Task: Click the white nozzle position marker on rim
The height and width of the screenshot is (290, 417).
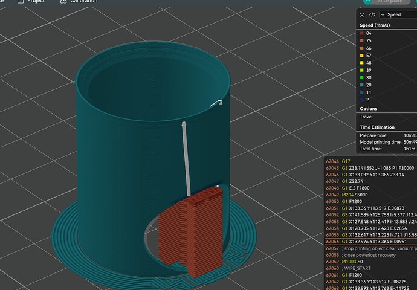Action: (219, 103)
